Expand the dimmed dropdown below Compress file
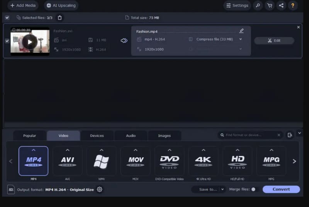Viewport: 309px width, 207px height. tap(241, 49)
